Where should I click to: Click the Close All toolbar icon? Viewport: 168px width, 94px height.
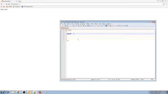pyautogui.click(x=72, y=26)
